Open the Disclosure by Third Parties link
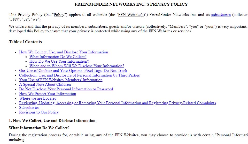This screenshot has height=144, width=248. coord(79,75)
